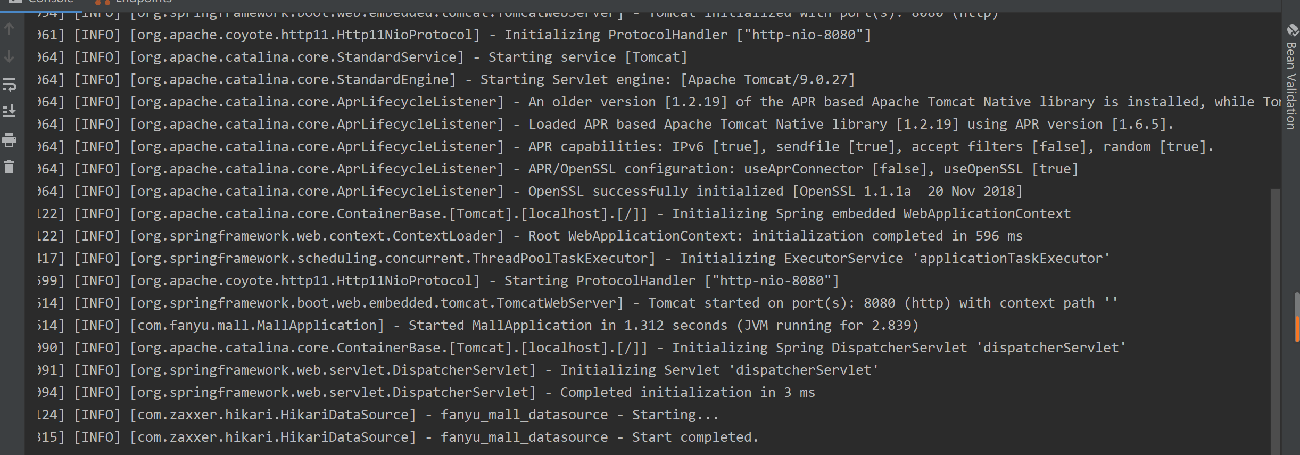Switch to the Console tab

tap(51, 2)
